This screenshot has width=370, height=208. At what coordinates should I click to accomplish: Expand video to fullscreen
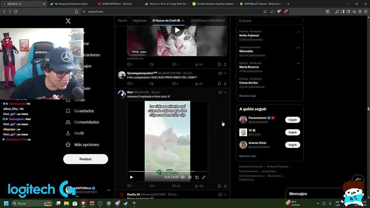pyautogui.click(x=204, y=177)
